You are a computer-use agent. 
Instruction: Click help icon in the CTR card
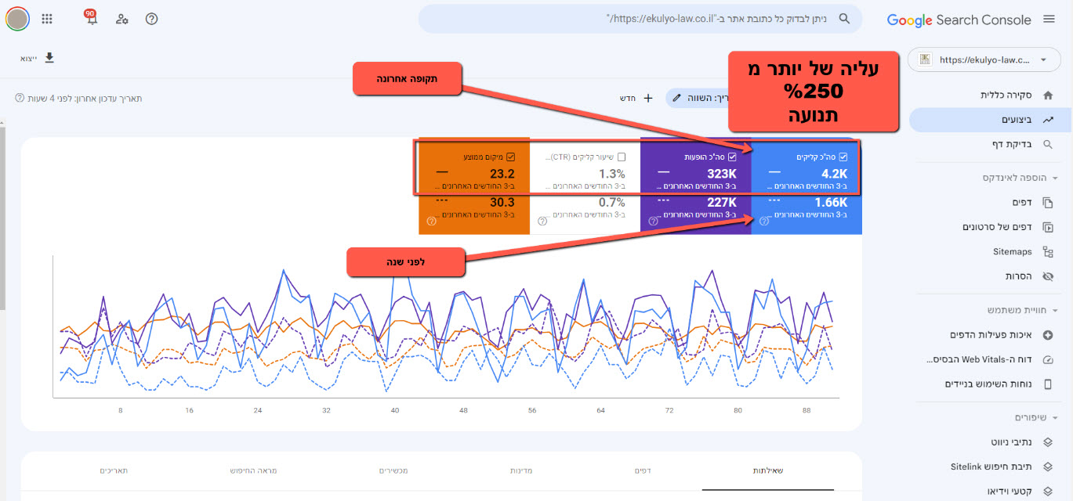point(542,221)
